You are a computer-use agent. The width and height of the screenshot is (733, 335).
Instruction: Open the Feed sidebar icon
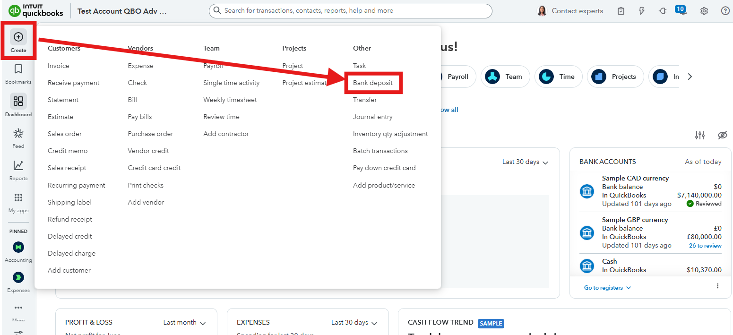(18, 133)
